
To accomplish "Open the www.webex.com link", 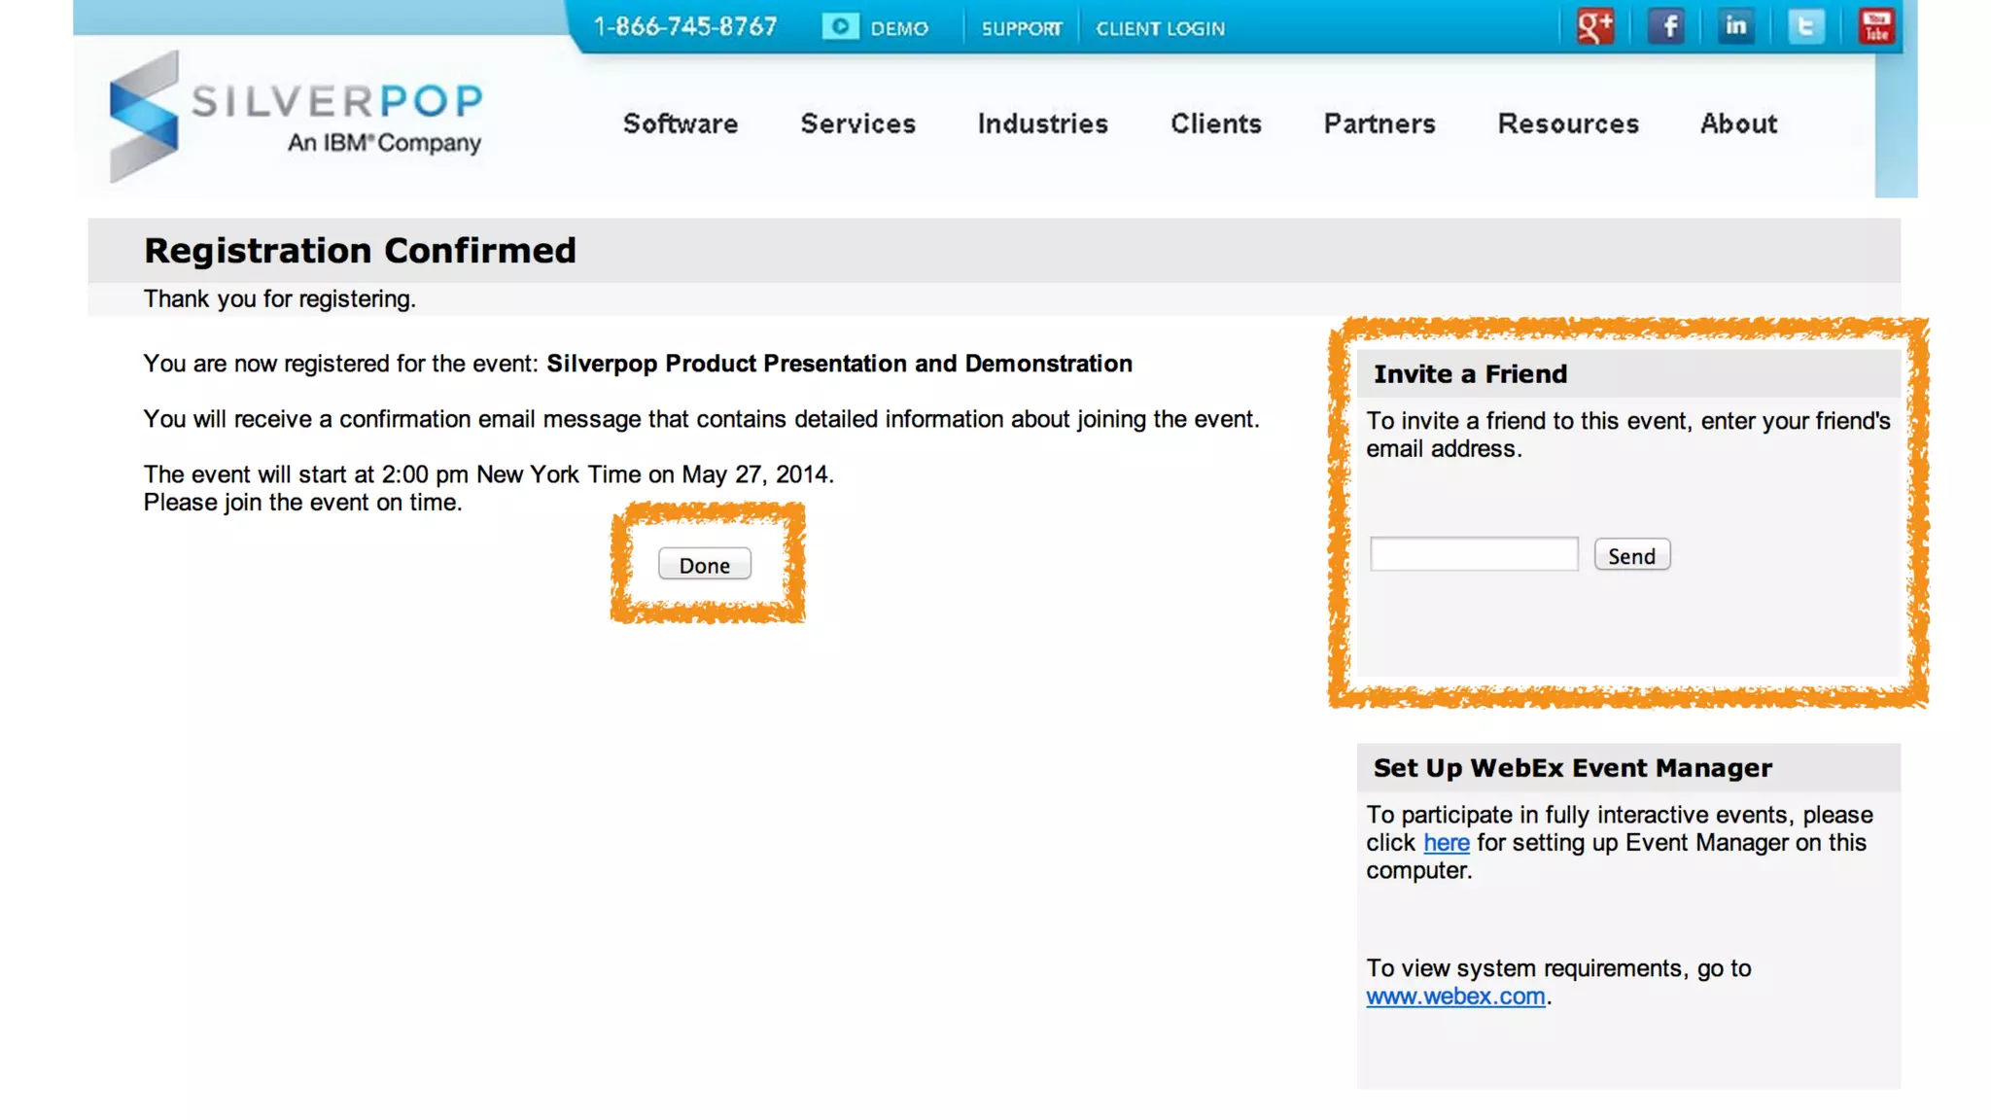I will pos(1455,997).
